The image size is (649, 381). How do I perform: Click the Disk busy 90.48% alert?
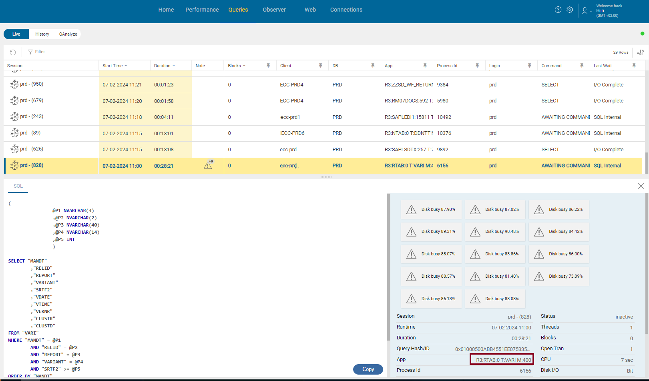pyautogui.click(x=495, y=232)
